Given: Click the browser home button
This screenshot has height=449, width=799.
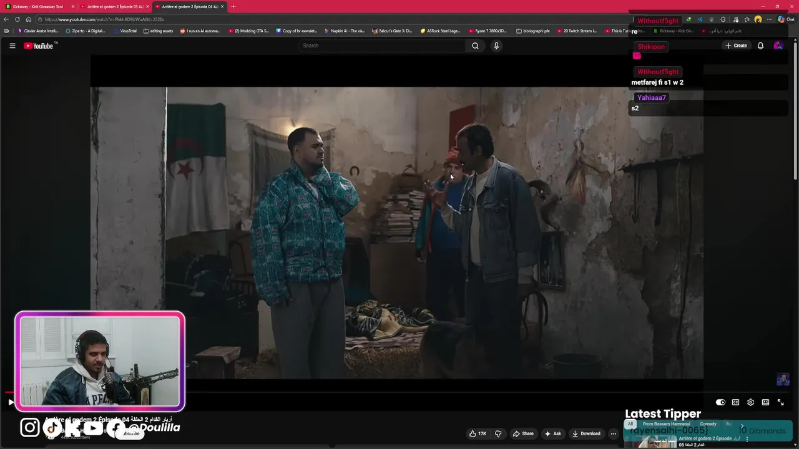Looking at the screenshot, I should pyautogui.click(x=29, y=19).
